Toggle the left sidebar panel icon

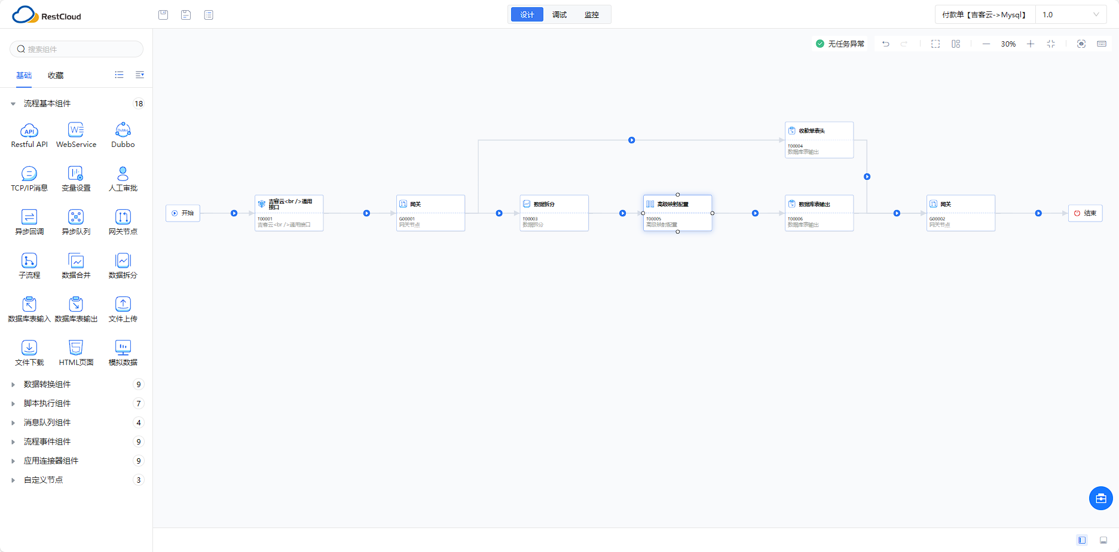point(1082,540)
